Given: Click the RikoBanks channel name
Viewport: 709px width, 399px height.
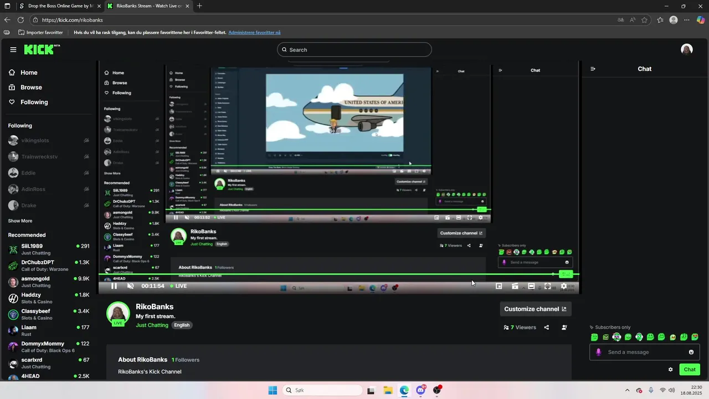Looking at the screenshot, I should (155, 306).
